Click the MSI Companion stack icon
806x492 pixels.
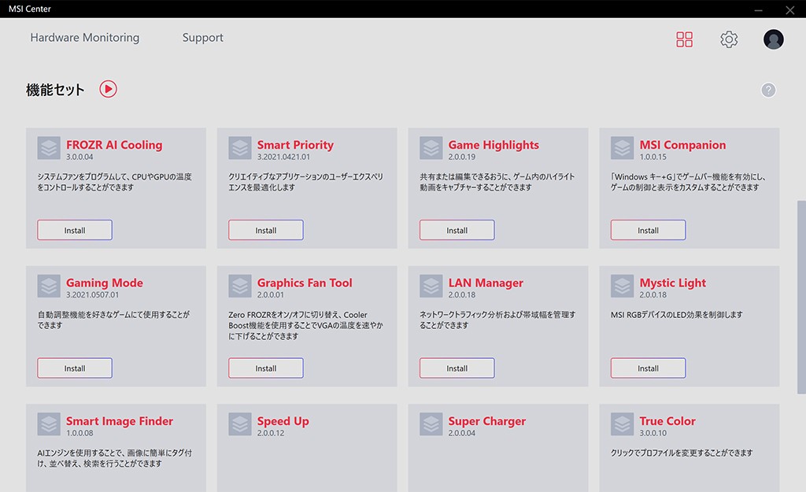623,148
